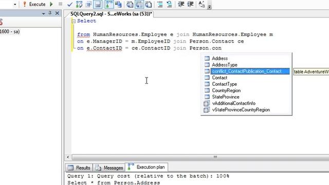Switch output to Results to Grid

139,4
